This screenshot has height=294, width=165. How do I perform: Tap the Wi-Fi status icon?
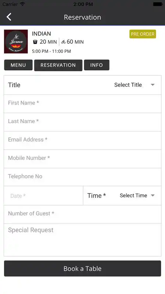pyautogui.click(x=23, y=4)
